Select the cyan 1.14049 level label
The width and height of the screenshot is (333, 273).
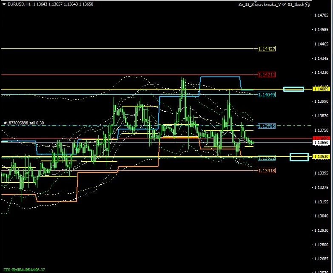pyautogui.click(x=267, y=95)
